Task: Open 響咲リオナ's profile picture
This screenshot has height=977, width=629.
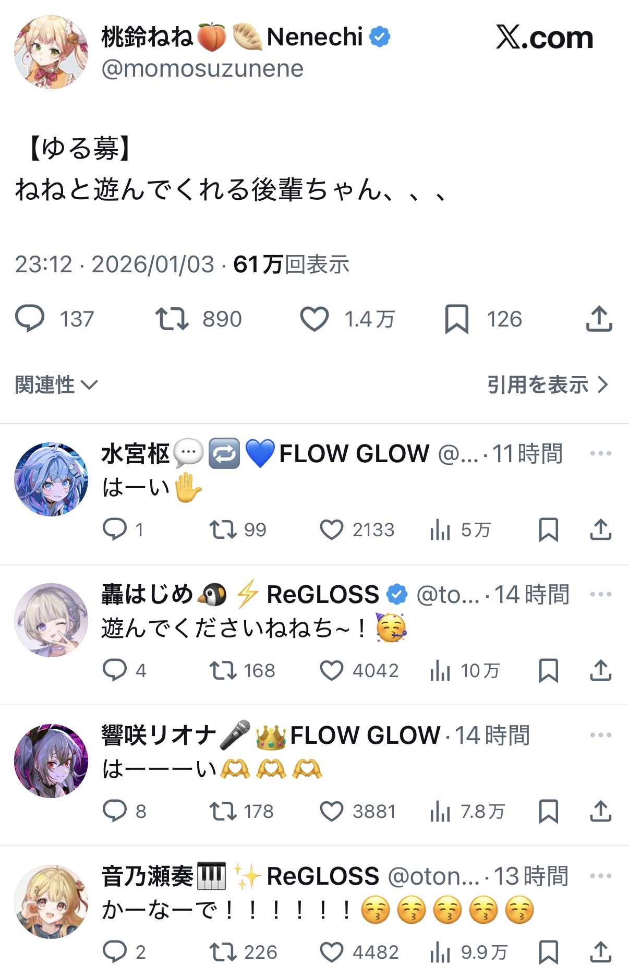Action: pos(51,761)
